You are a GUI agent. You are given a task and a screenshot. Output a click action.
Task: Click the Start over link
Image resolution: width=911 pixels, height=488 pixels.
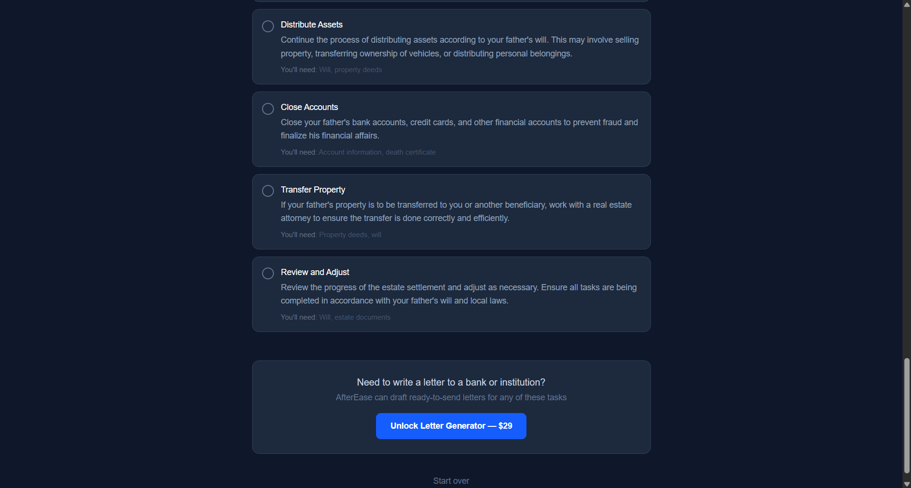coord(451,480)
